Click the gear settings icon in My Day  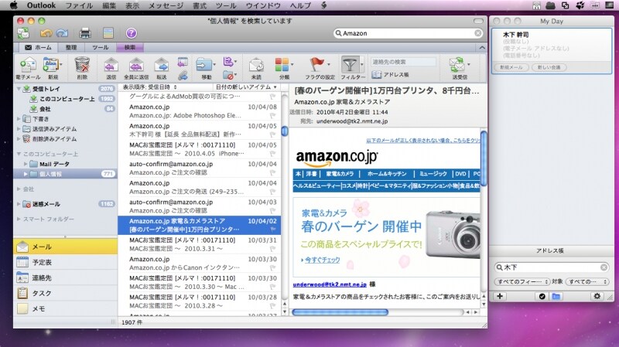[x=597, y=296]
